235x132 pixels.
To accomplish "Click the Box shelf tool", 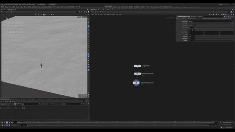I will pos(2,8).
